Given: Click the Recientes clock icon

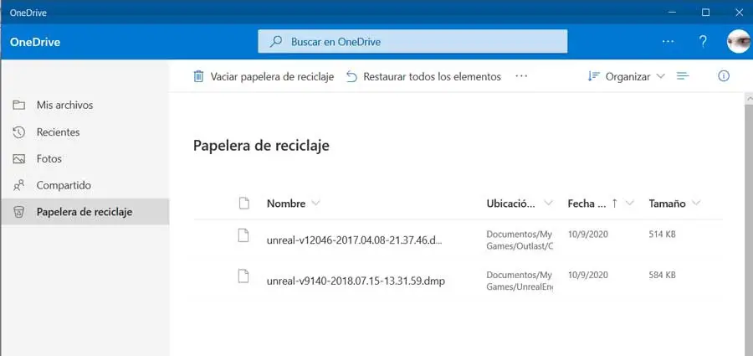Looking at the screenshot, I should (x=18, y=132).
